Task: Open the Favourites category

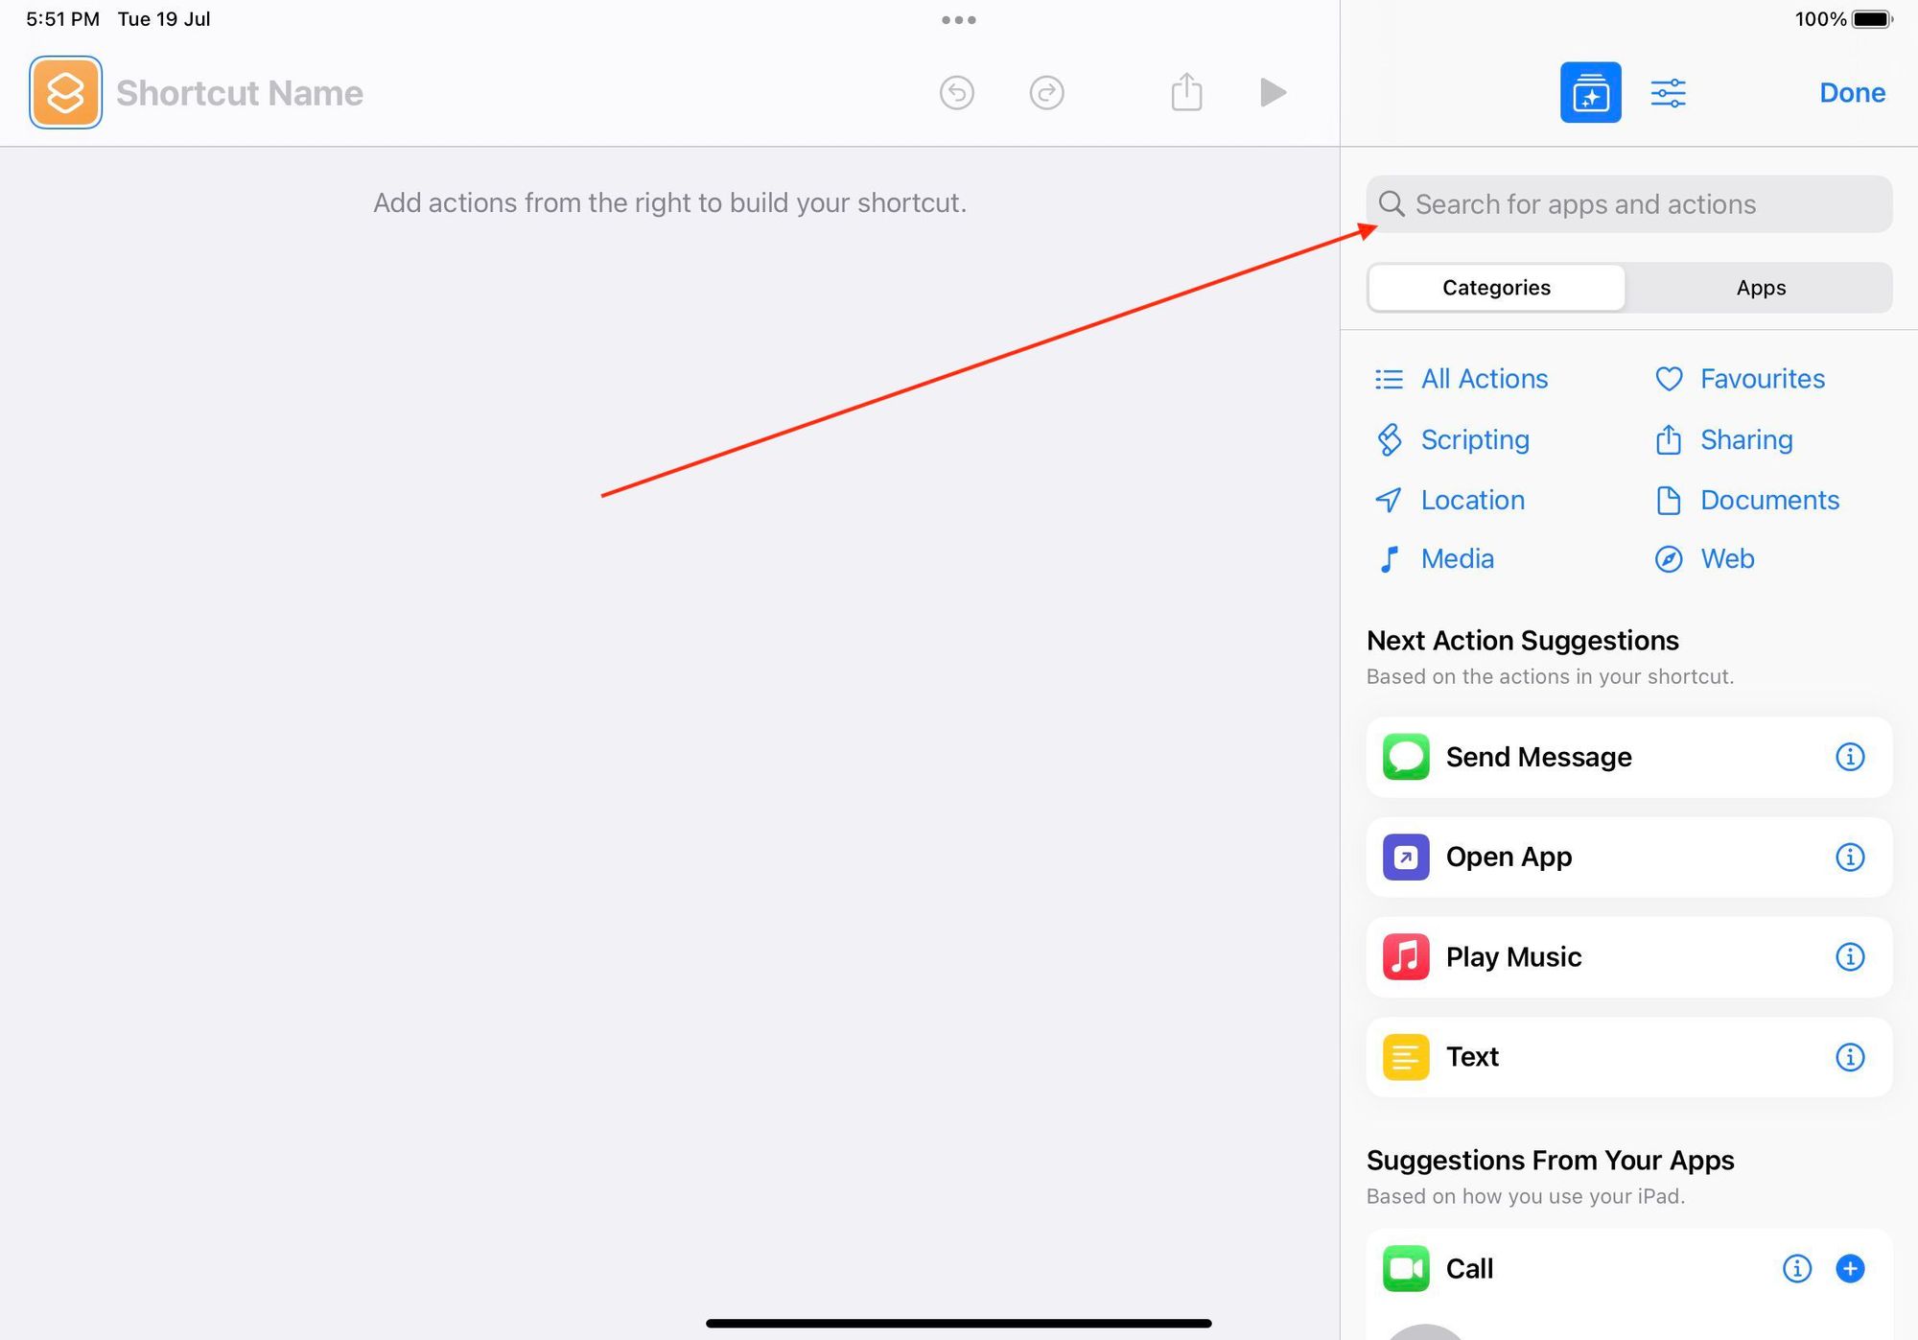Action: (x=1761, y=379)
